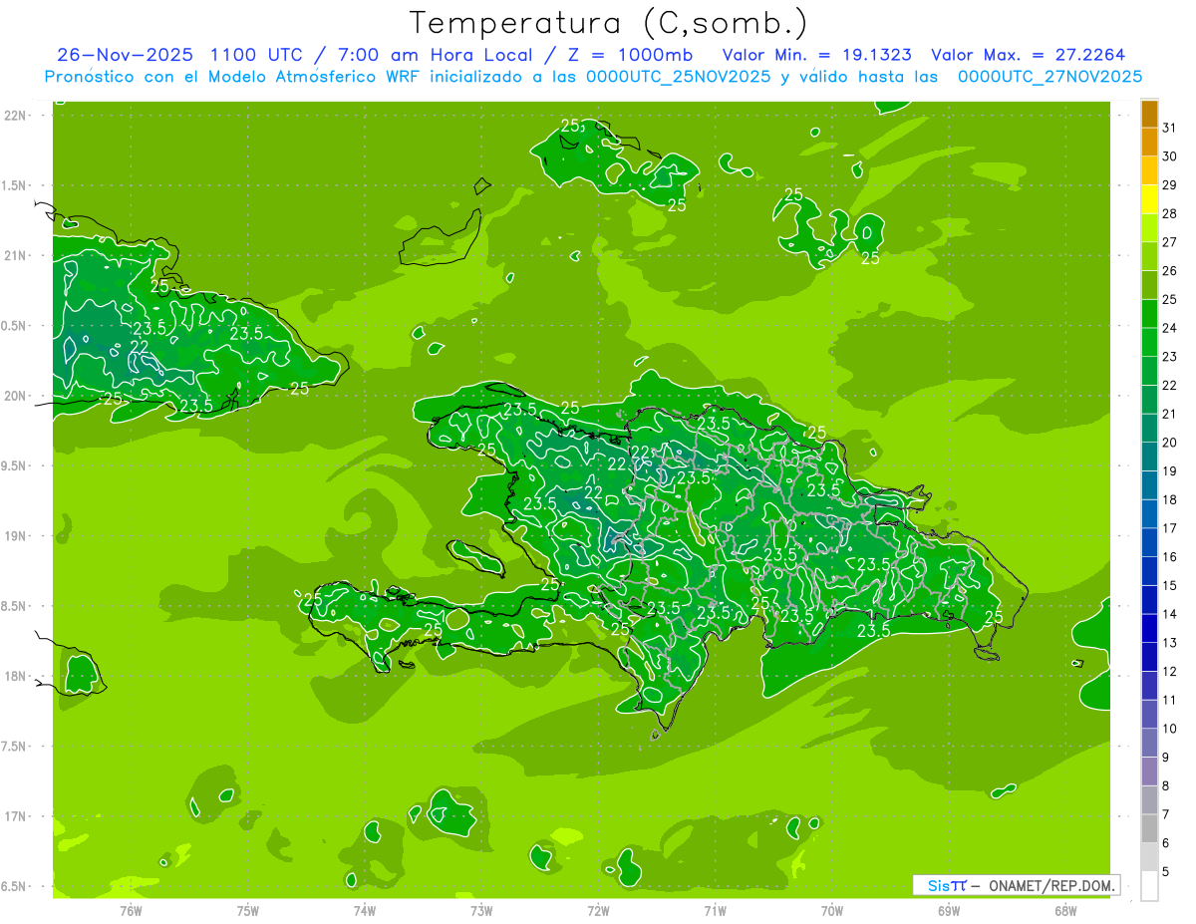Pick the light gray swatch between 5 and 6
The height and width of the screenshot is (924, 1196).
click(1149, 857)
